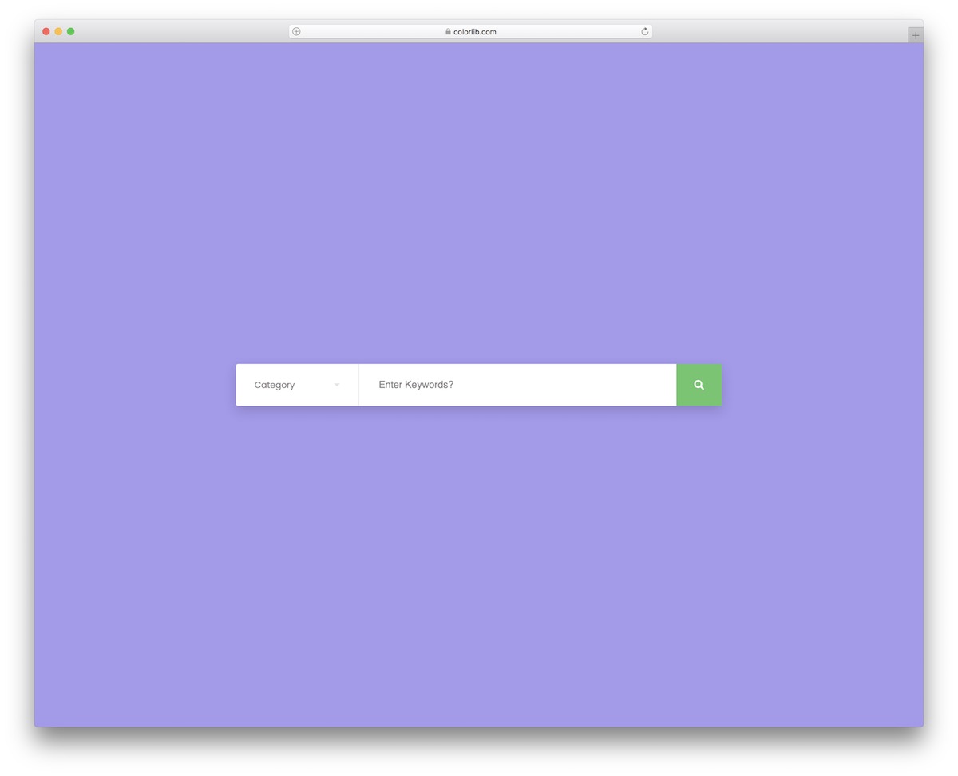This screenshot has width=958, height=776.
Task: Click the yellow minimize traffic light
Action: [x=58, y=31]
